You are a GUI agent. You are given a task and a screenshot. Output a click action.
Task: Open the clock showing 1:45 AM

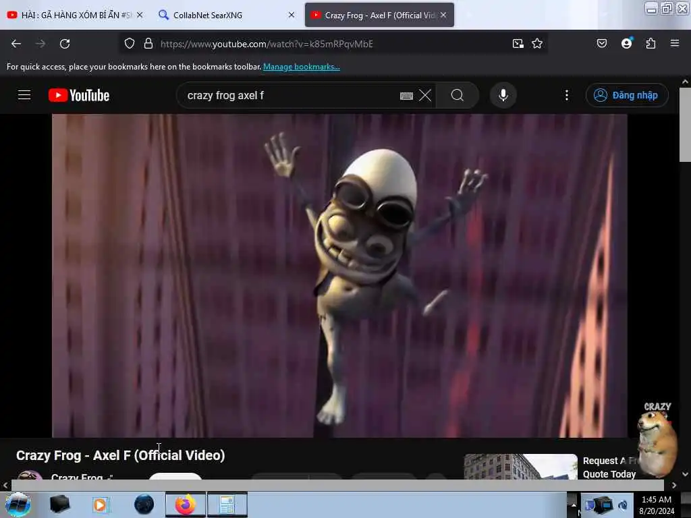pos(657,505)
